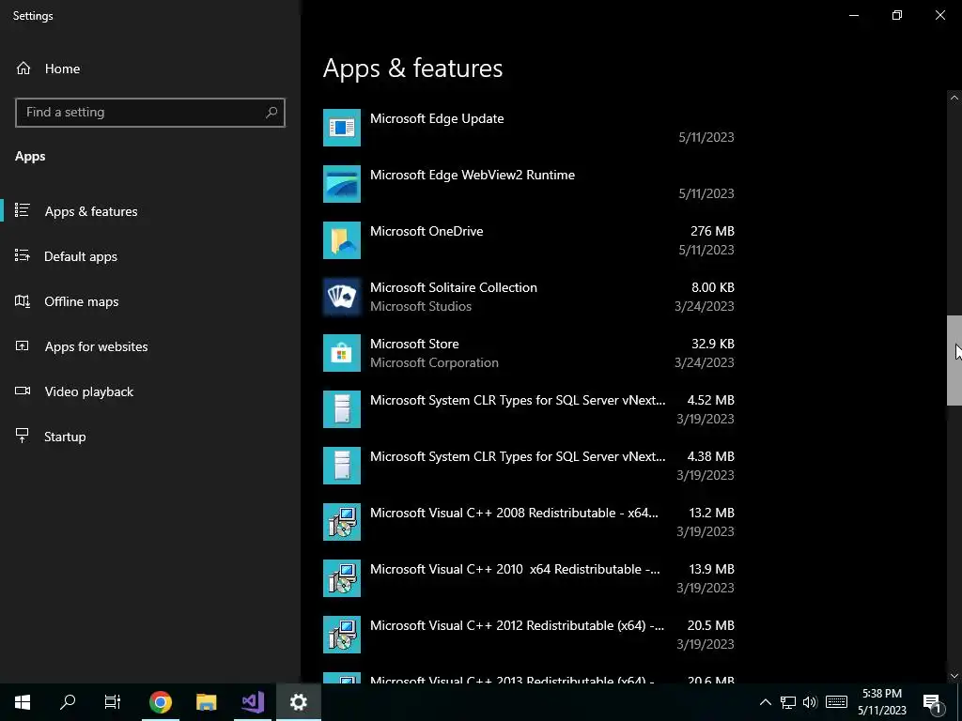Image resolution: width=962 pixels, height=721 pixels.
Task: Select Visual C++ 2008 Redistributable x64 entry
Action: [x=529, y=522]
